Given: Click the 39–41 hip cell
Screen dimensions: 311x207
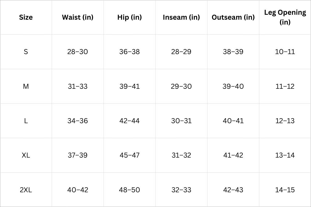Looking at the screenshot, I should pos(129,86).
